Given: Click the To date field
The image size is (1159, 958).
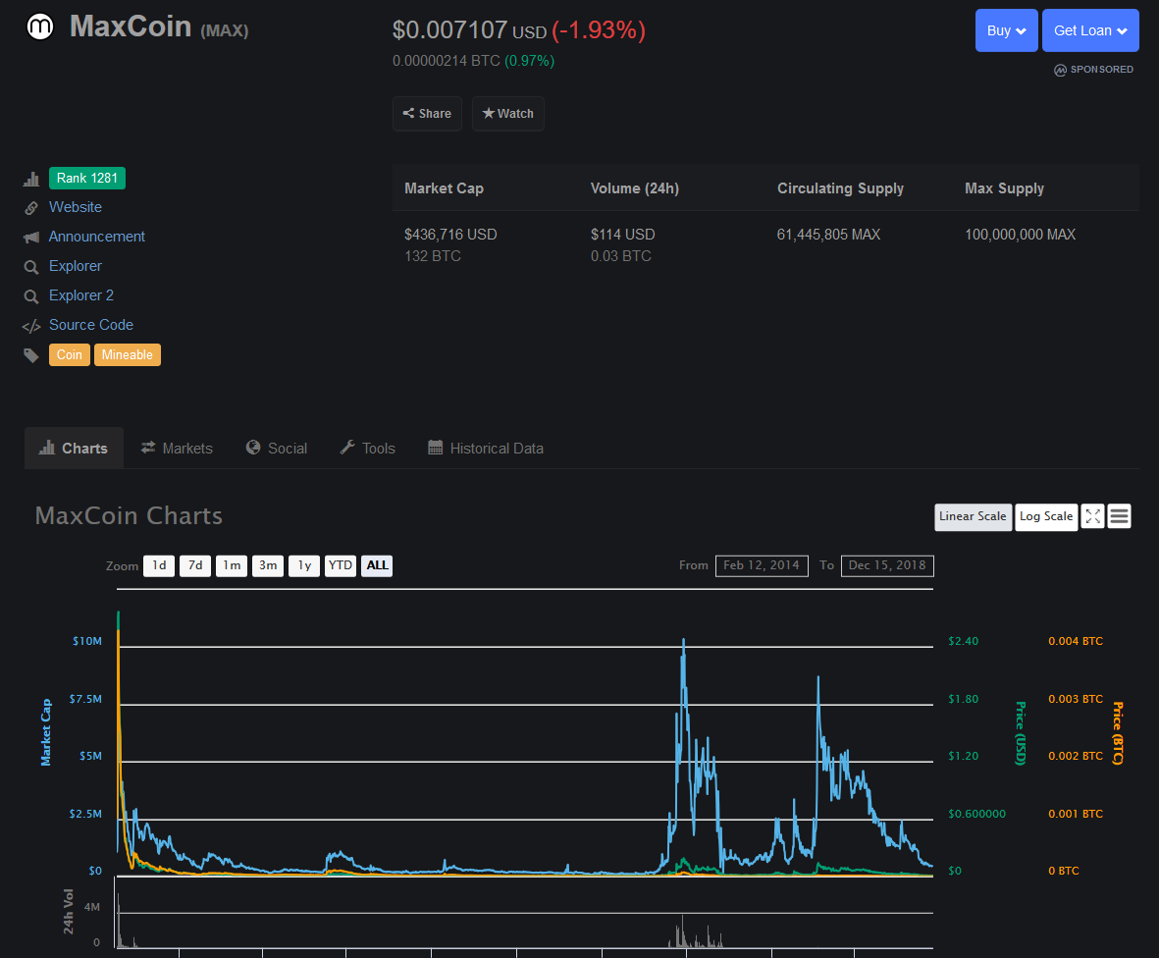Looking at the screenshot, I should coord(887,565).
